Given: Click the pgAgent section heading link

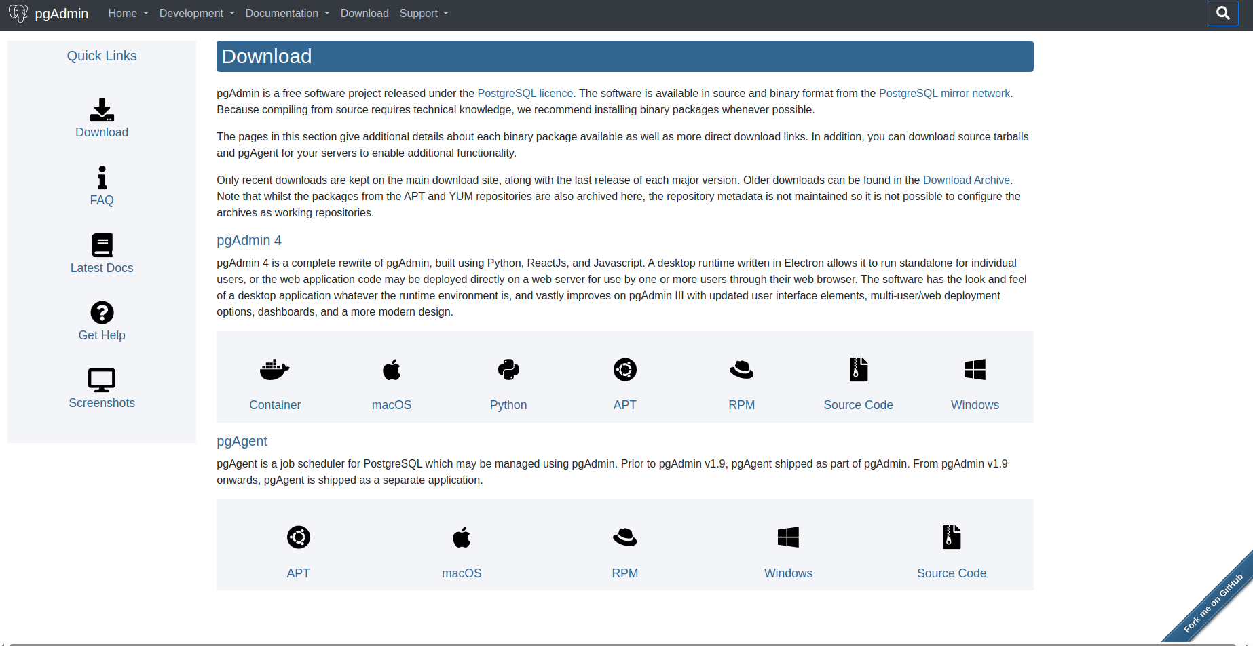Looking at the screenshot, I should point(242,442).
